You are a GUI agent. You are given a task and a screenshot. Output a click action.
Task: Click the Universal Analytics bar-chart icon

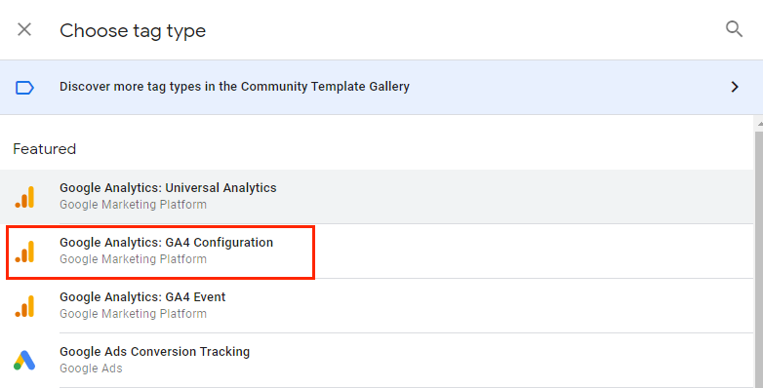24,197
